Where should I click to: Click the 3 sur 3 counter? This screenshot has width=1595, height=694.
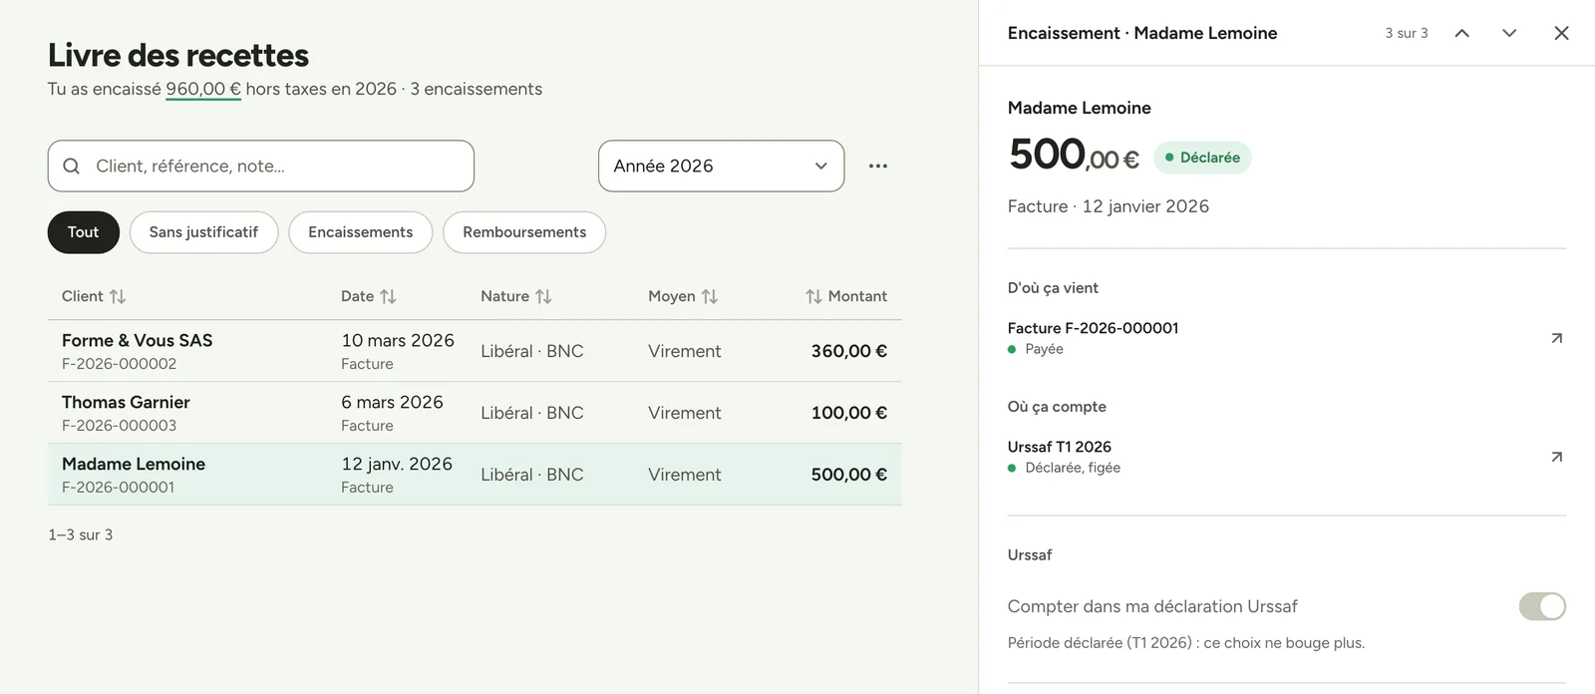(x=1407, y=33)
